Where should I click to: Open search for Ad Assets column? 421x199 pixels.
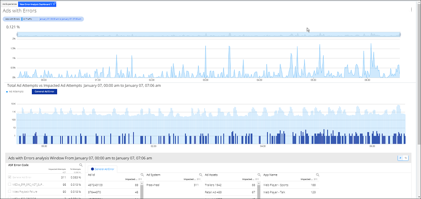click(259, 175)
